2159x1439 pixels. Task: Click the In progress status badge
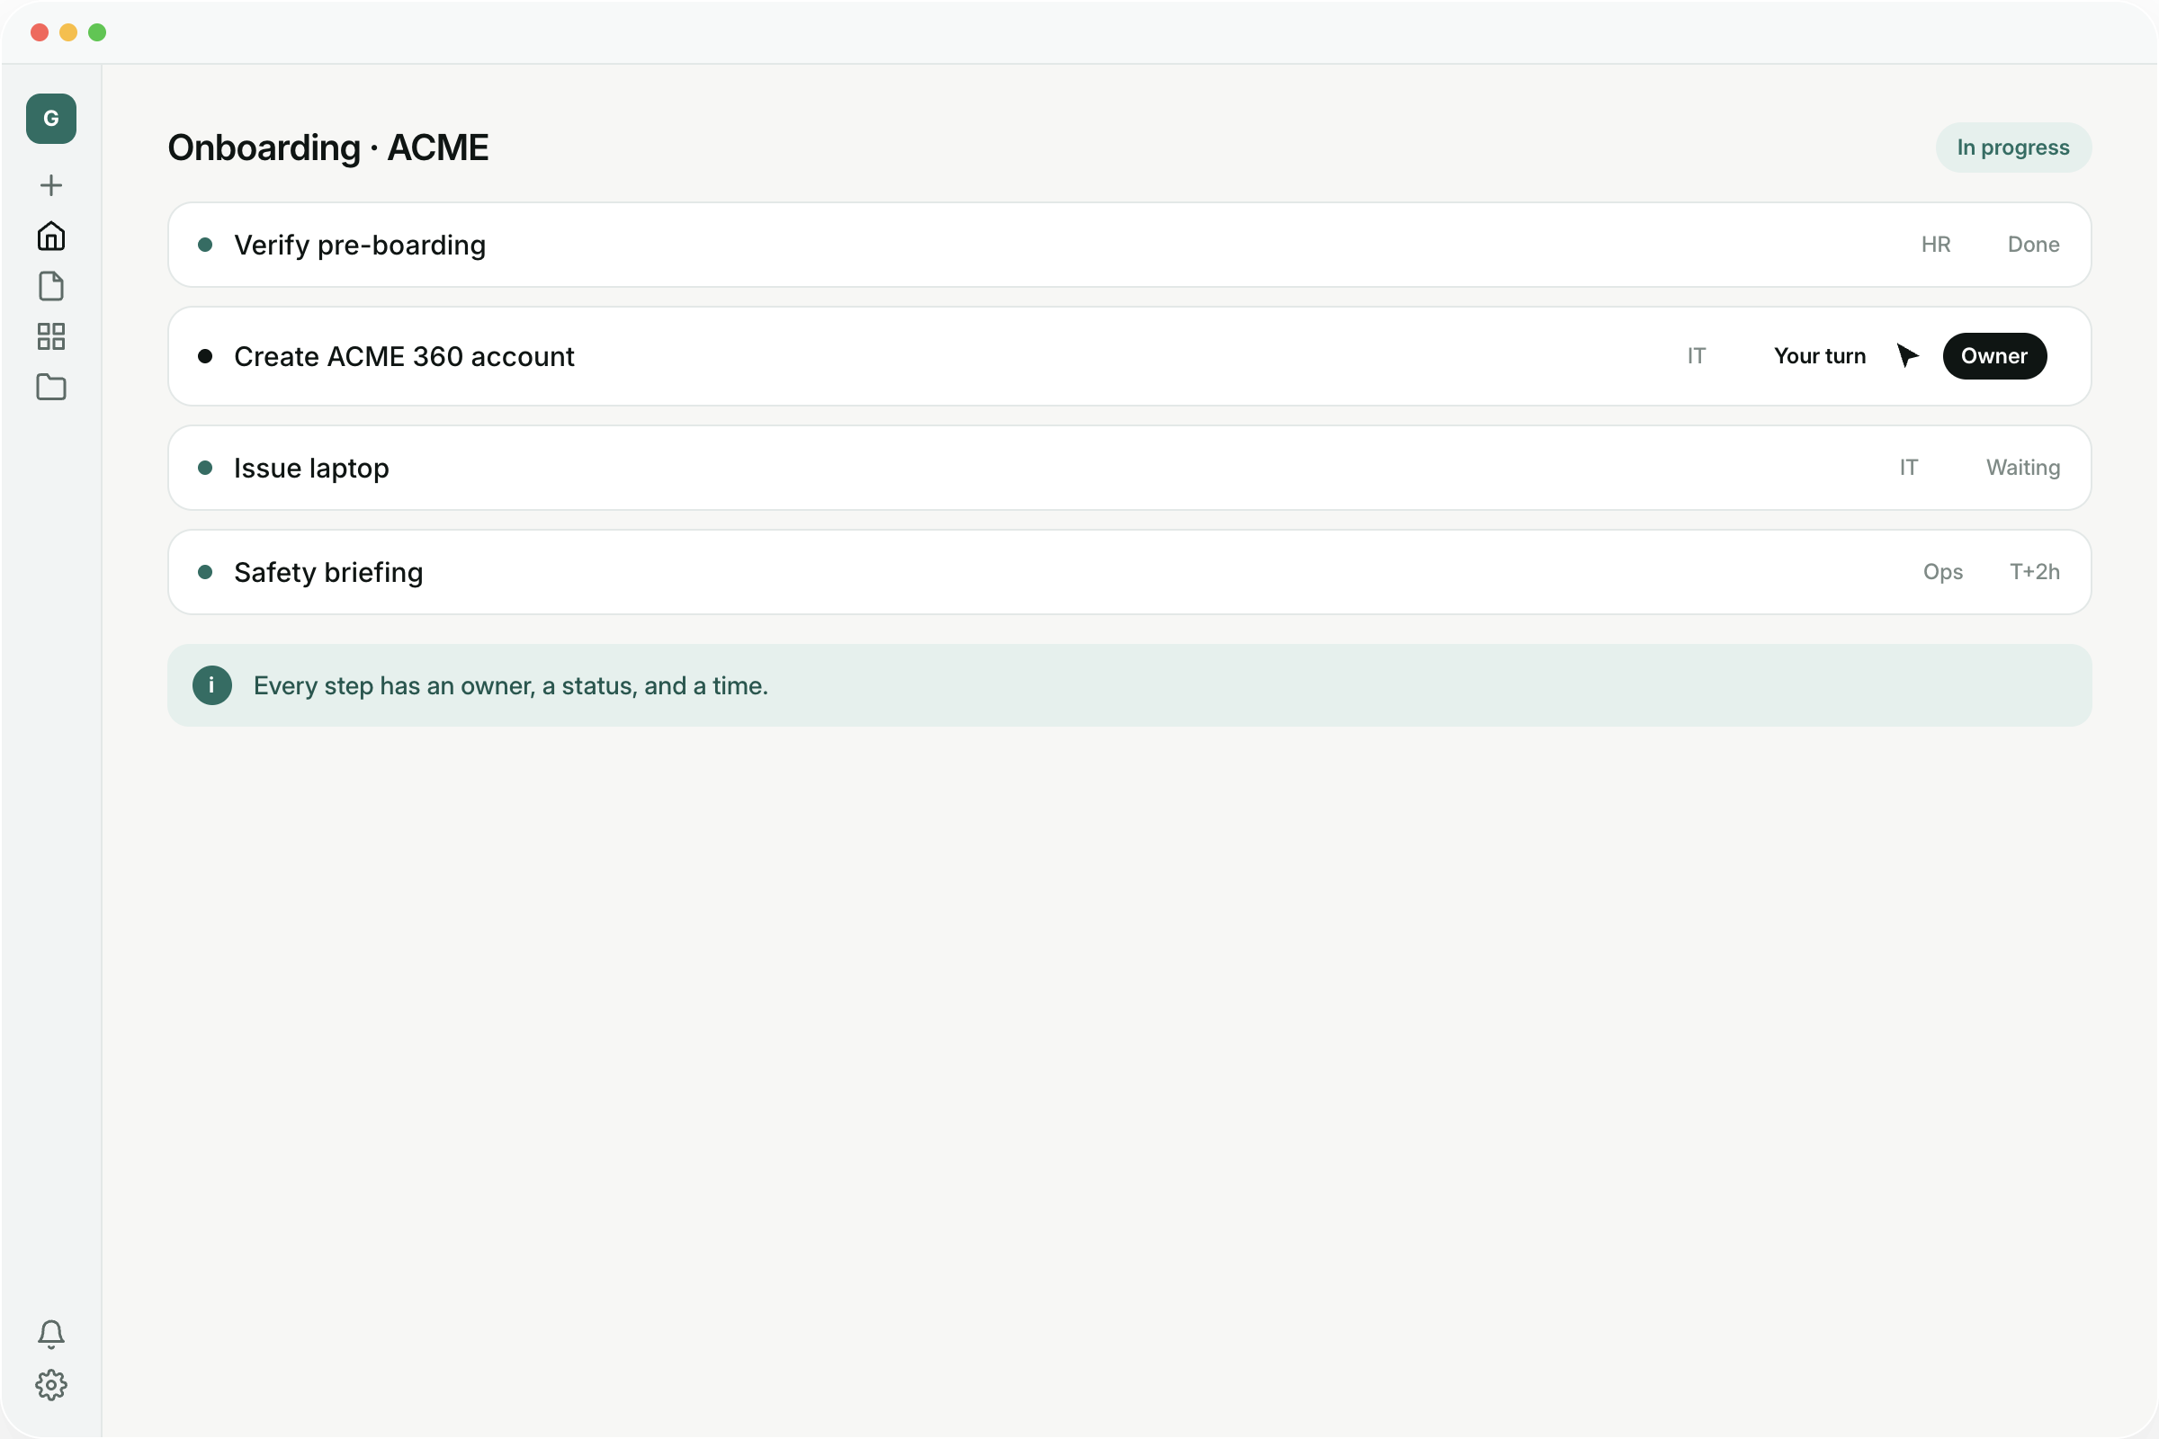(2013, 147)
